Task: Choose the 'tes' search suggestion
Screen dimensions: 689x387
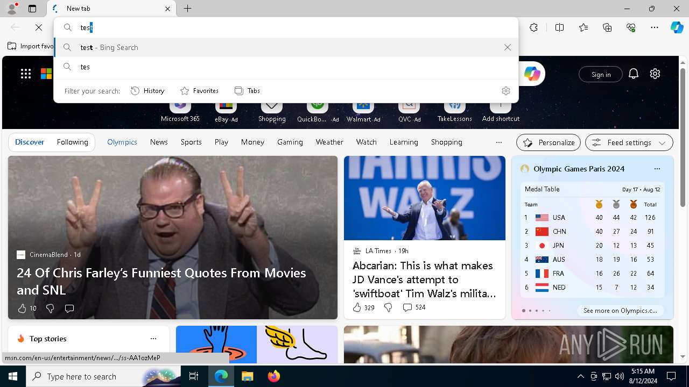Action: tap(286, 67)
